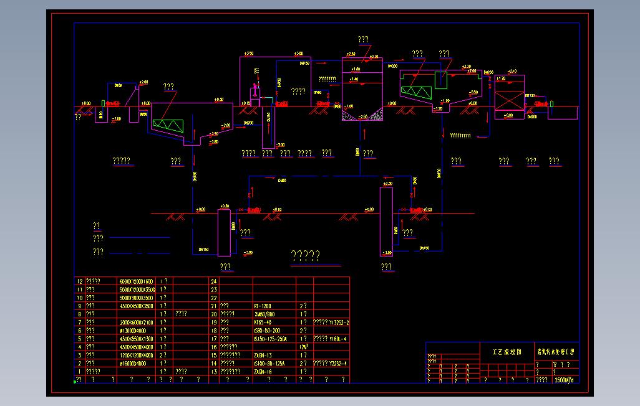Click the 1200X1200X4000 dimension in row 3
The height and width of the screenshot is (406, 640).
(x=137, y=356)
